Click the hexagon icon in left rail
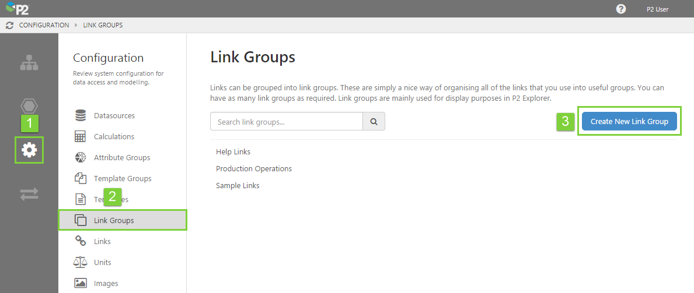Viewport: 694px width, 293px height. tap(29, 106)
